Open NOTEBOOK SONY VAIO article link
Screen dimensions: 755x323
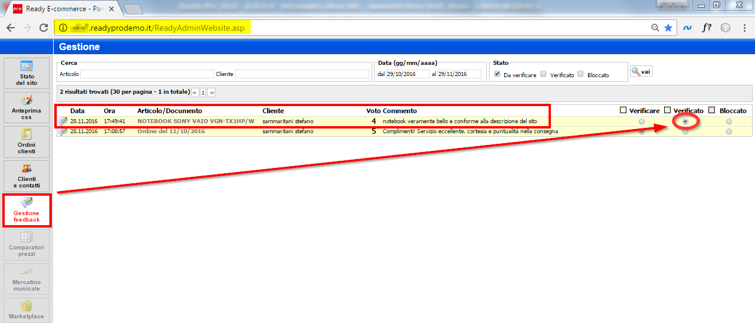(195, 121)
